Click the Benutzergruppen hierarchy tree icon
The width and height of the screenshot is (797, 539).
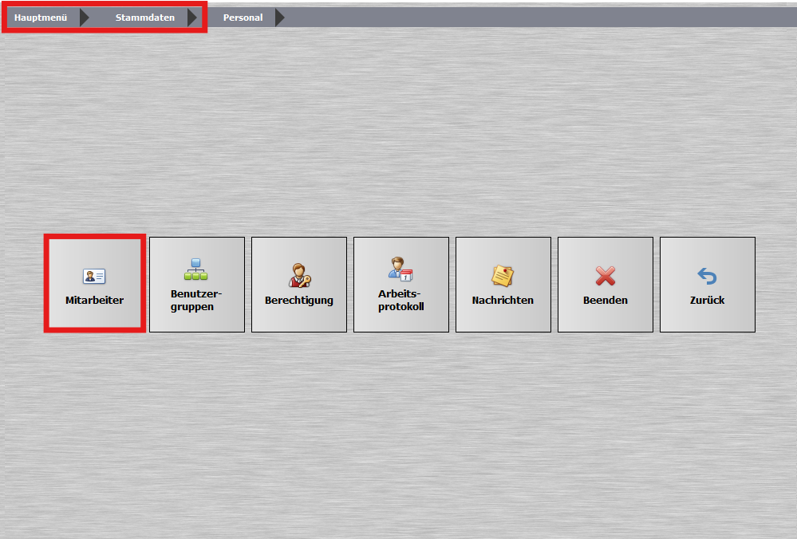coord(196,270)
